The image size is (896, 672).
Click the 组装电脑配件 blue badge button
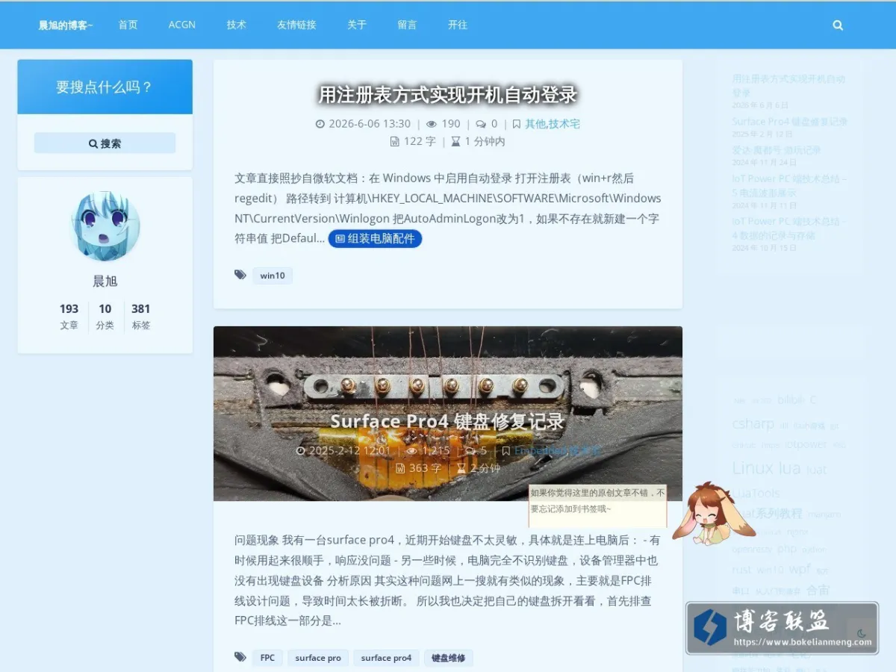point(375,239)
